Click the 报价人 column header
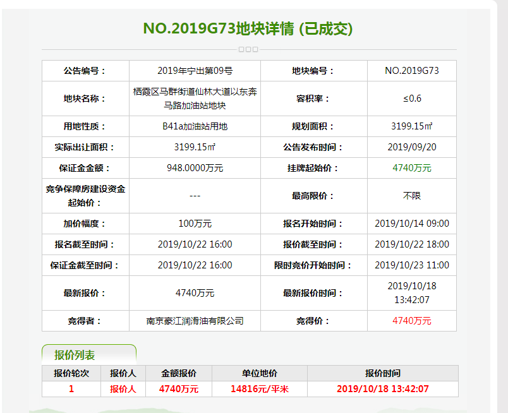Screen dimensions: 508x413 123,373
